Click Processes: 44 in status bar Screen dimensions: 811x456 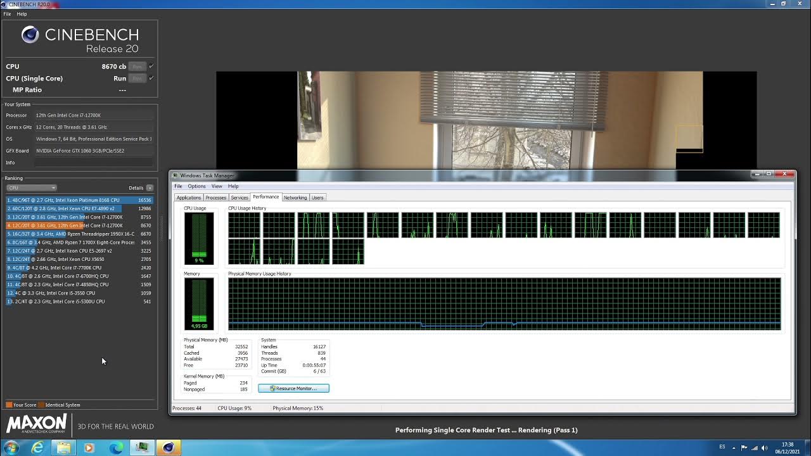(186, 408)
